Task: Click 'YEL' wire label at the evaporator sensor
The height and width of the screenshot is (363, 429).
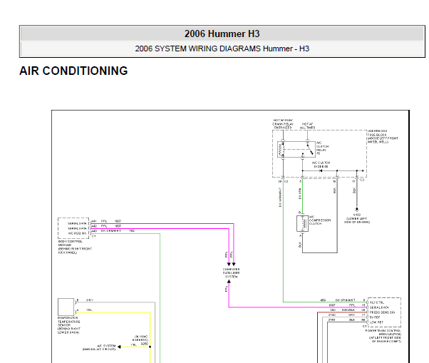Action: coord(89,310)
